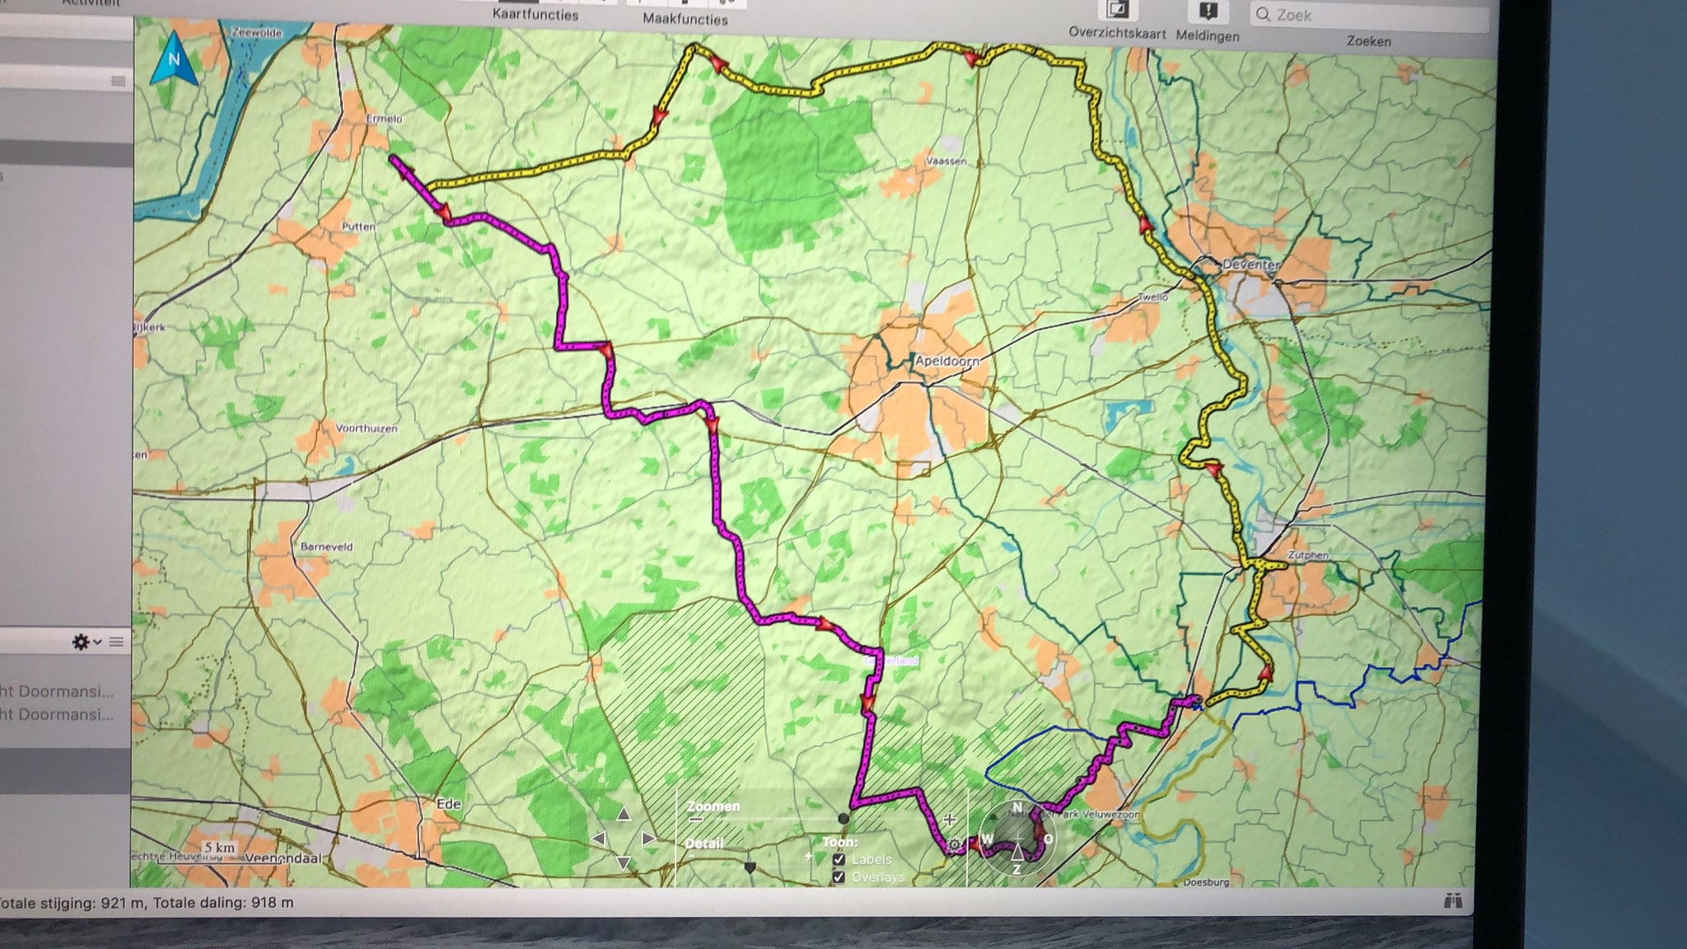Pan the map down with arrow
Screen dimensions: 1687x949
624,863
